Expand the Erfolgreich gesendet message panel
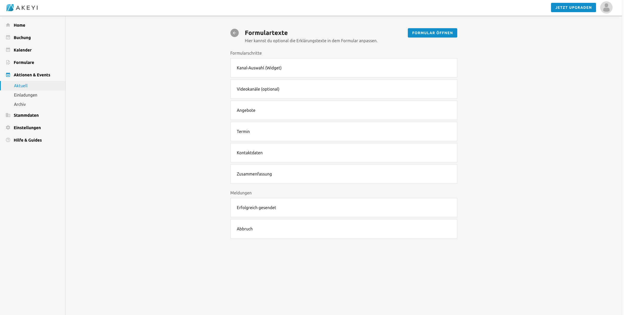The height and width of the screenshot is (315, 624). 344,208
